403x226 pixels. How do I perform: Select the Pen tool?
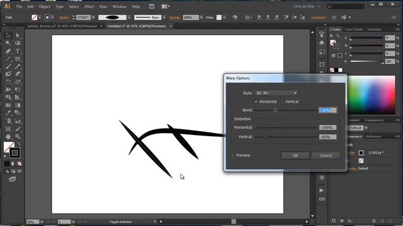(x=8, y=51)
